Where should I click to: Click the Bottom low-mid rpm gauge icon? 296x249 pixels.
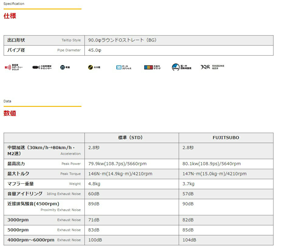point(176,67)
